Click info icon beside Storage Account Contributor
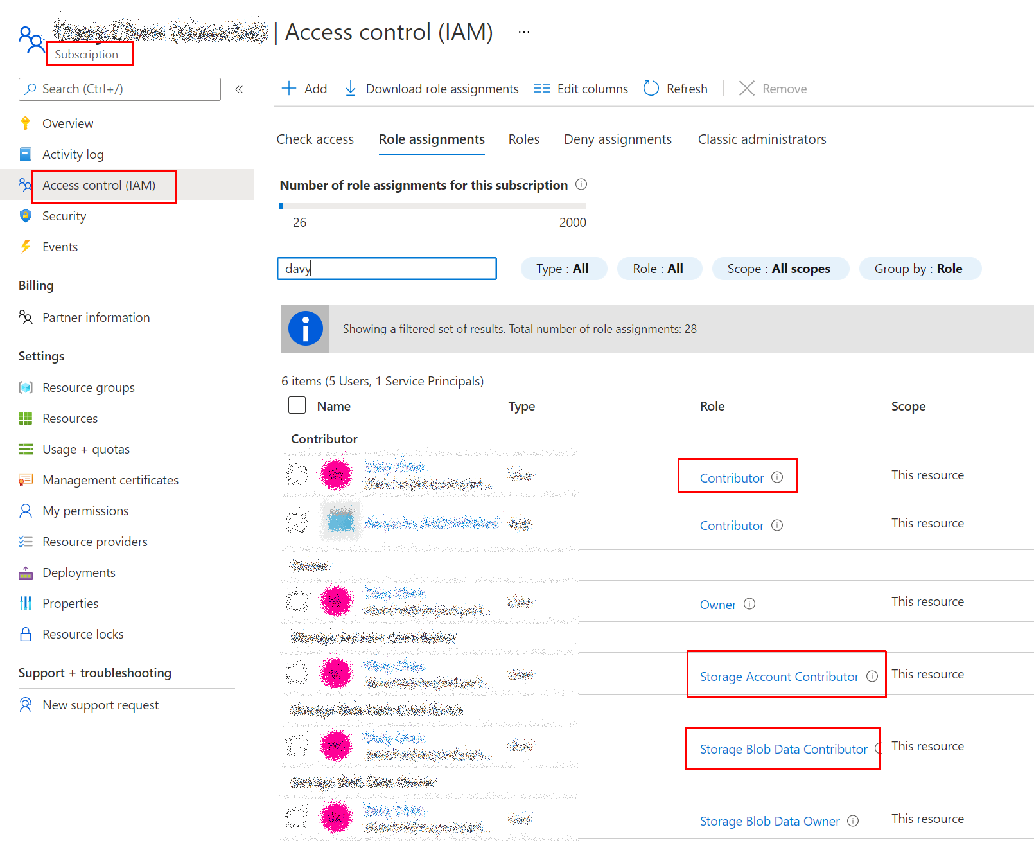 [872, 676]
